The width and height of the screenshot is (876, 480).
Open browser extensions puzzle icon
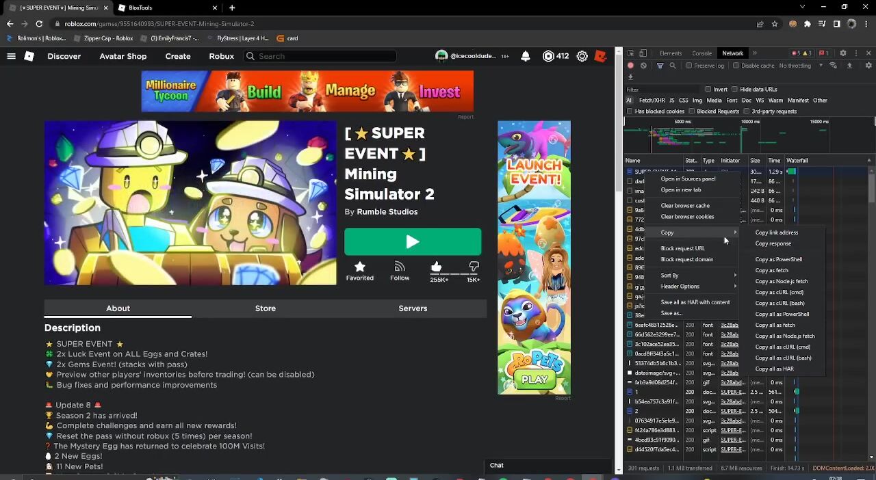click(807, 24)
